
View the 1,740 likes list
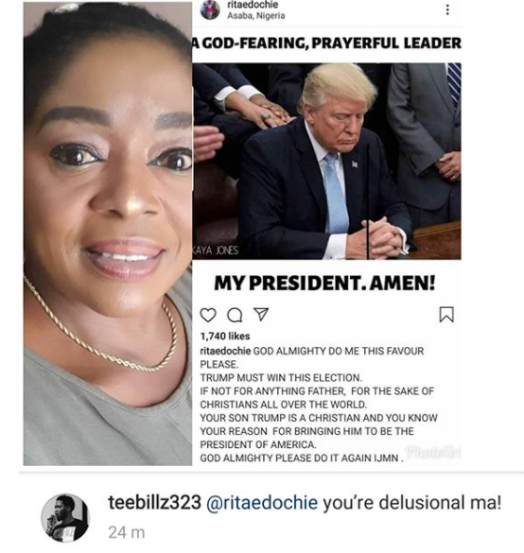[225, 337]
